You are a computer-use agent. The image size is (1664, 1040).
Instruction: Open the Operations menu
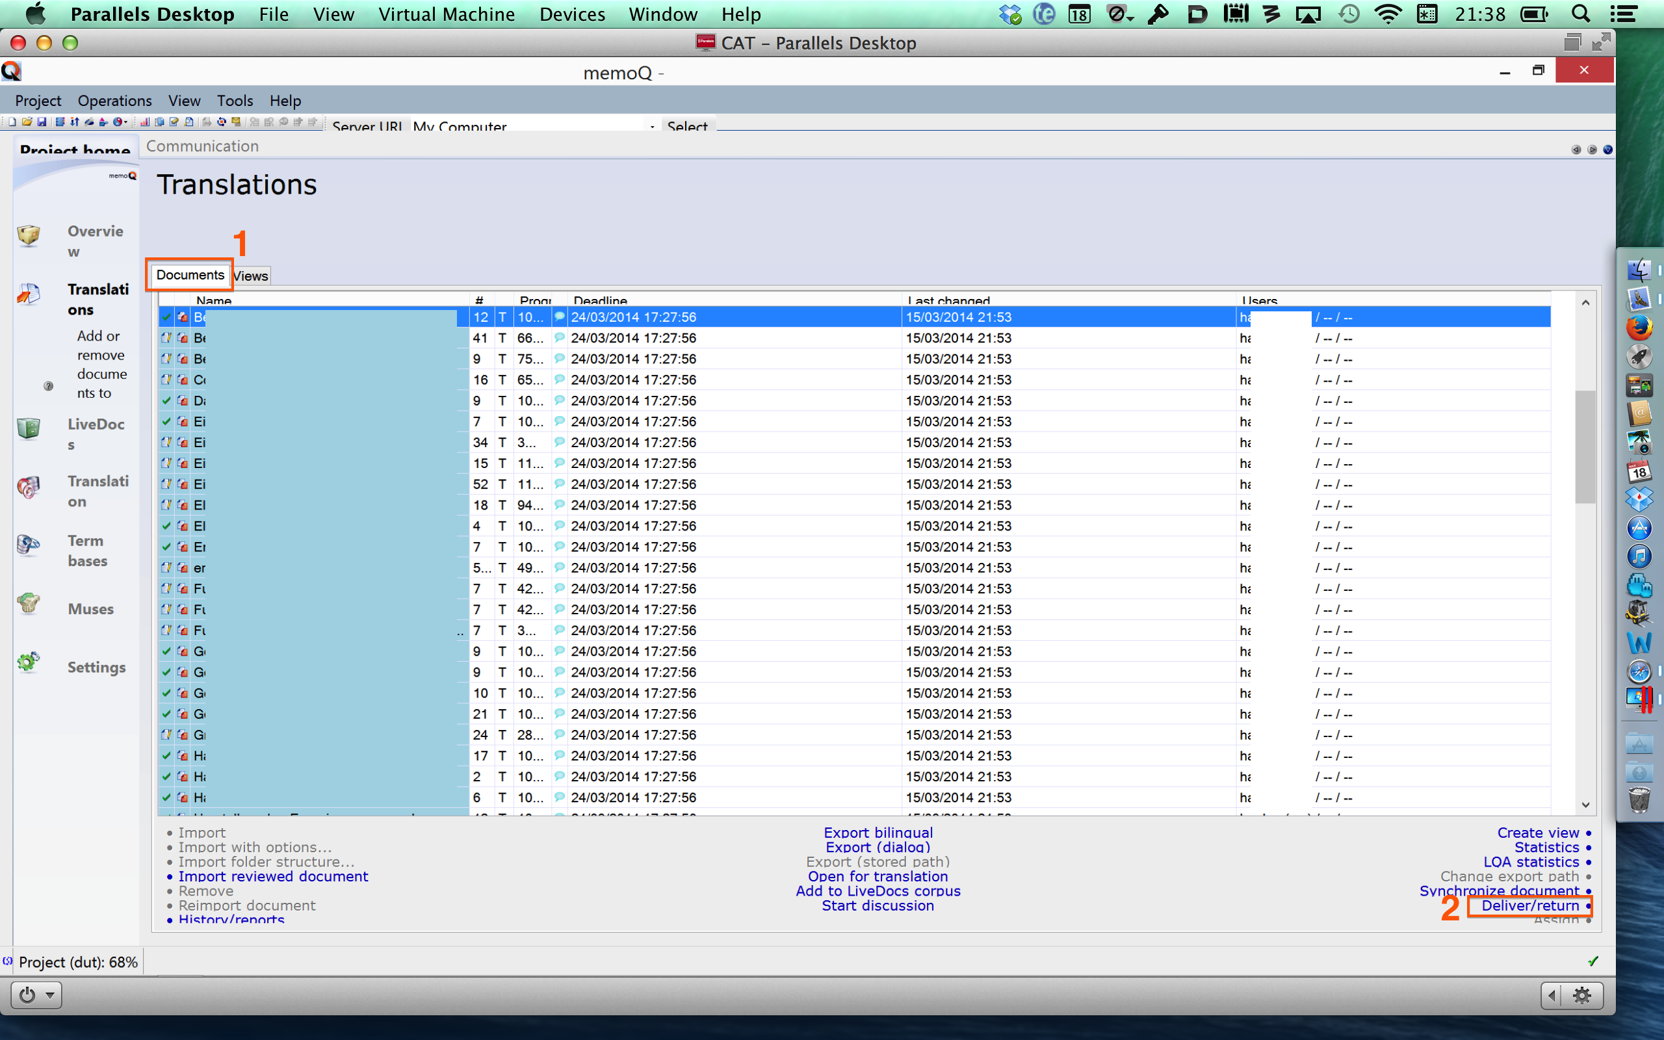click(x=114, y=100)
